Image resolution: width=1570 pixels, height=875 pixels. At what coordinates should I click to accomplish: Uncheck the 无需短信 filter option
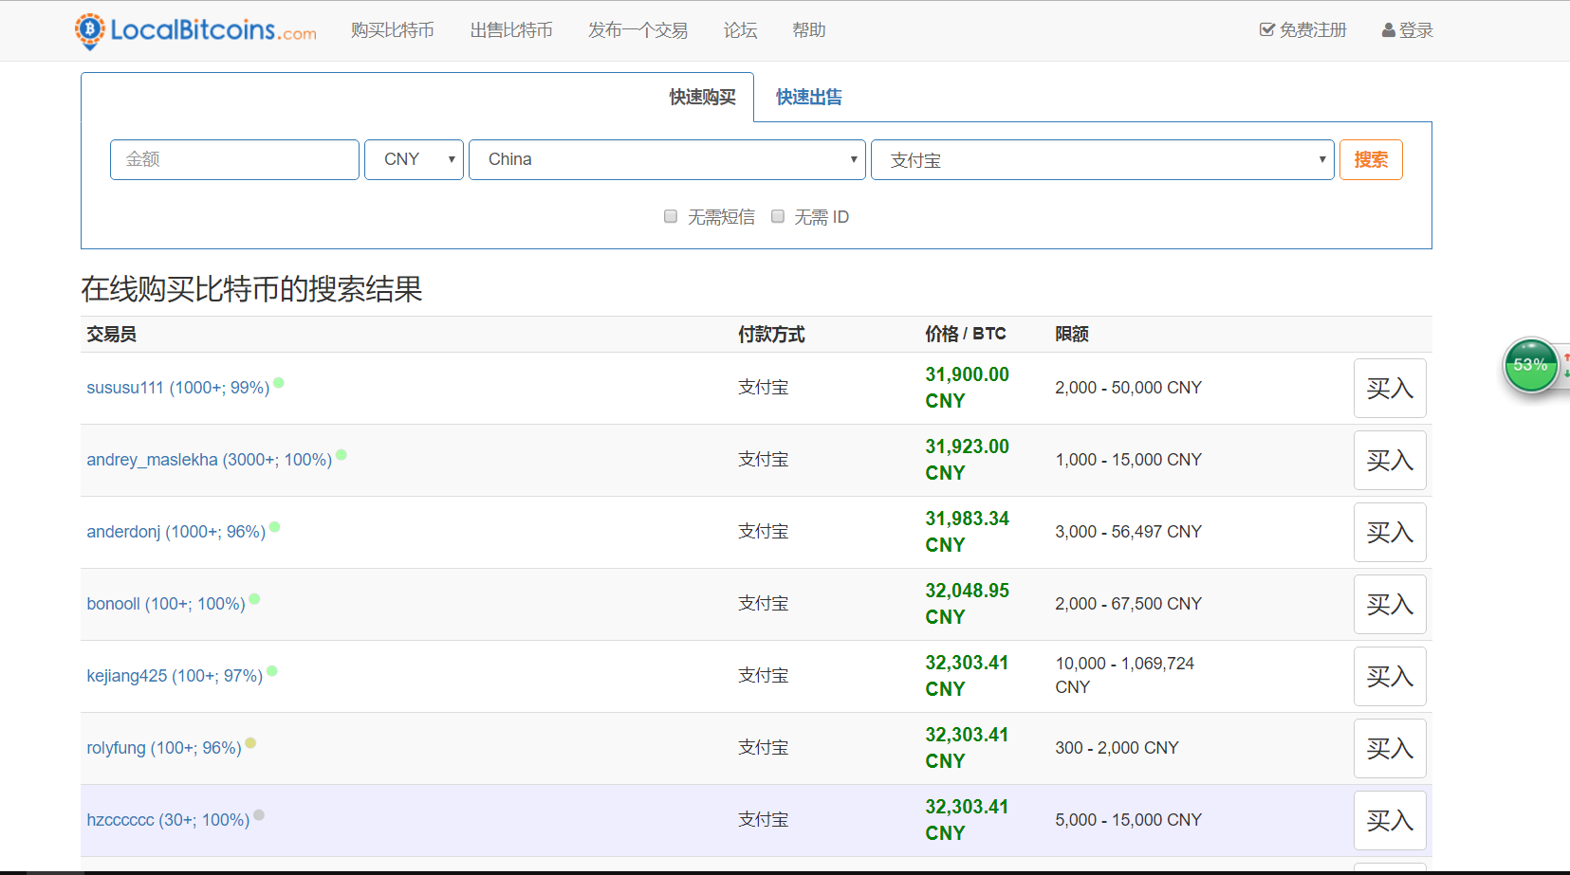(x=671, y=216)
